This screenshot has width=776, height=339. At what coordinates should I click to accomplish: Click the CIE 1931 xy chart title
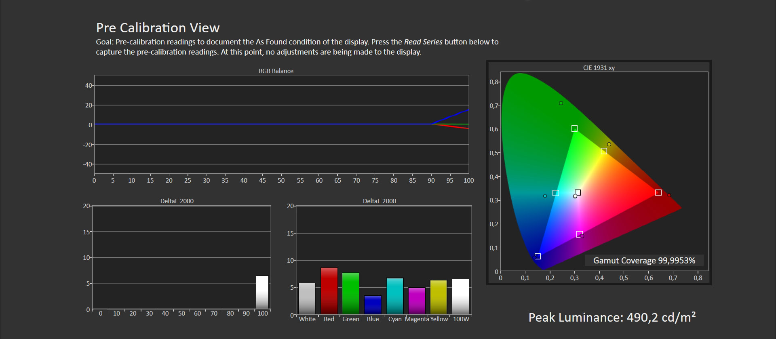click(x=599, y=68)
